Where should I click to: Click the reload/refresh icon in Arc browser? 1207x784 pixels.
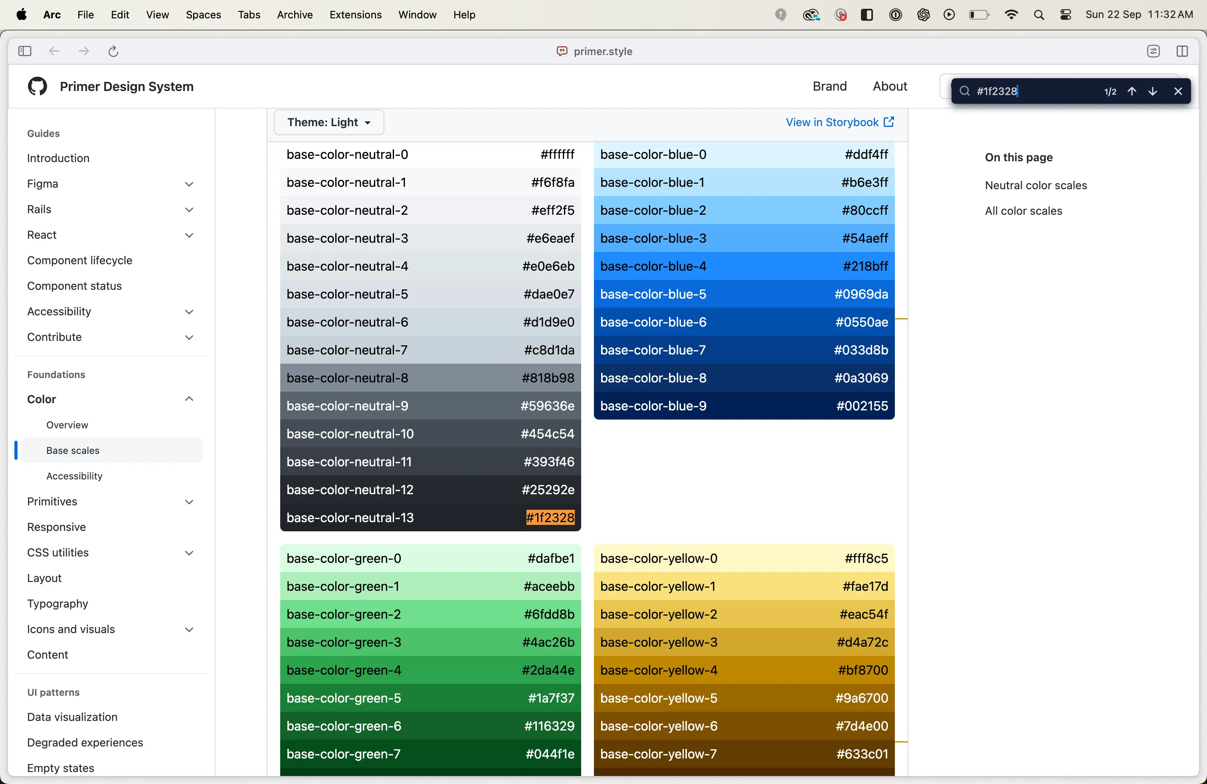coord(113,51)
